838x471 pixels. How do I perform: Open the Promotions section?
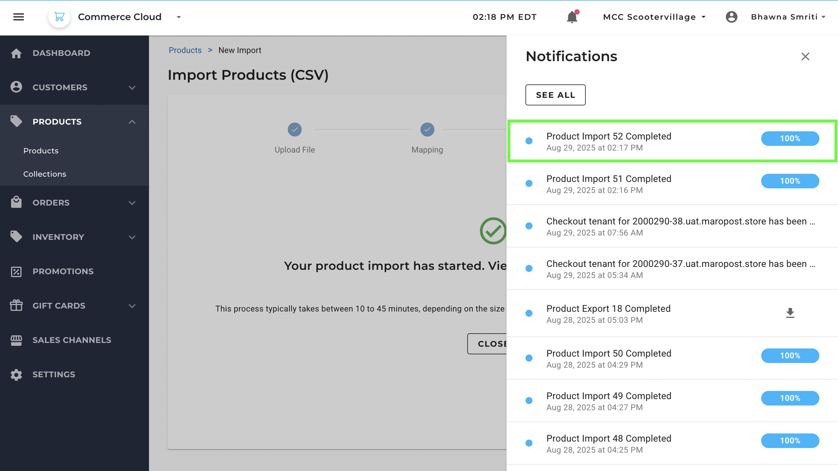pyautogui.click(x=63, y=271)
